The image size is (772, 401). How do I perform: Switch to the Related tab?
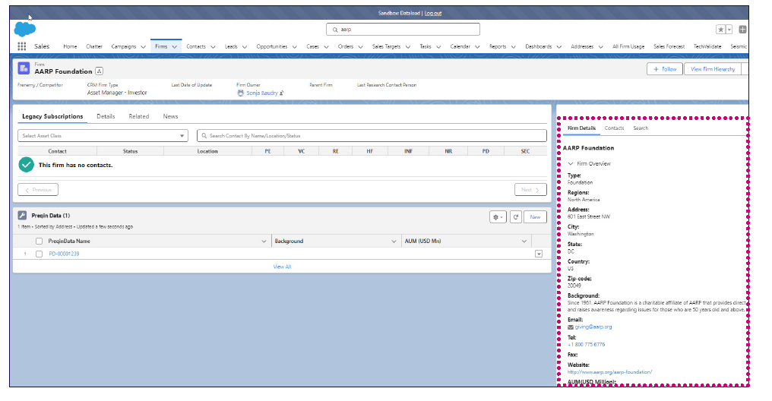(139, 117)
